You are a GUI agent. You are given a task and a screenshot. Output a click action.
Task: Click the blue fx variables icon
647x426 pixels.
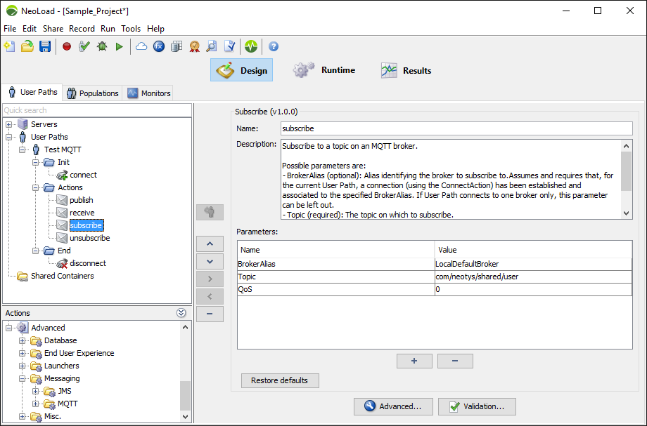point(159,46)
